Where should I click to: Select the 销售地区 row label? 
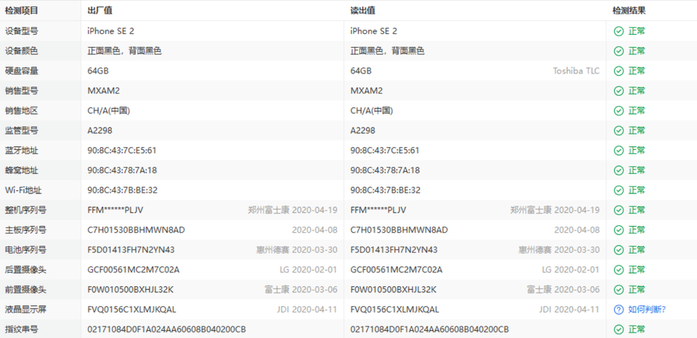pos(22,111)
